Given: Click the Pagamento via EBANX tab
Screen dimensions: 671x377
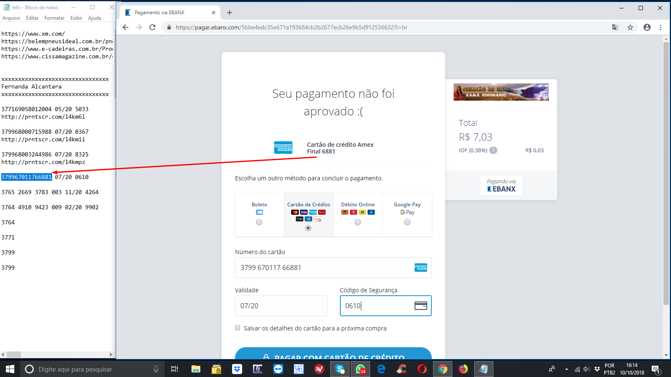Looking at the screenshot, I should [168, 13].
